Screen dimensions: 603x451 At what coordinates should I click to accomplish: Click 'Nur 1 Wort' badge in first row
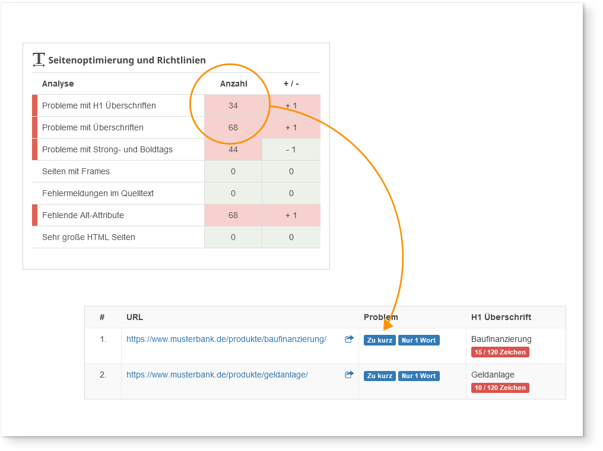418,340
